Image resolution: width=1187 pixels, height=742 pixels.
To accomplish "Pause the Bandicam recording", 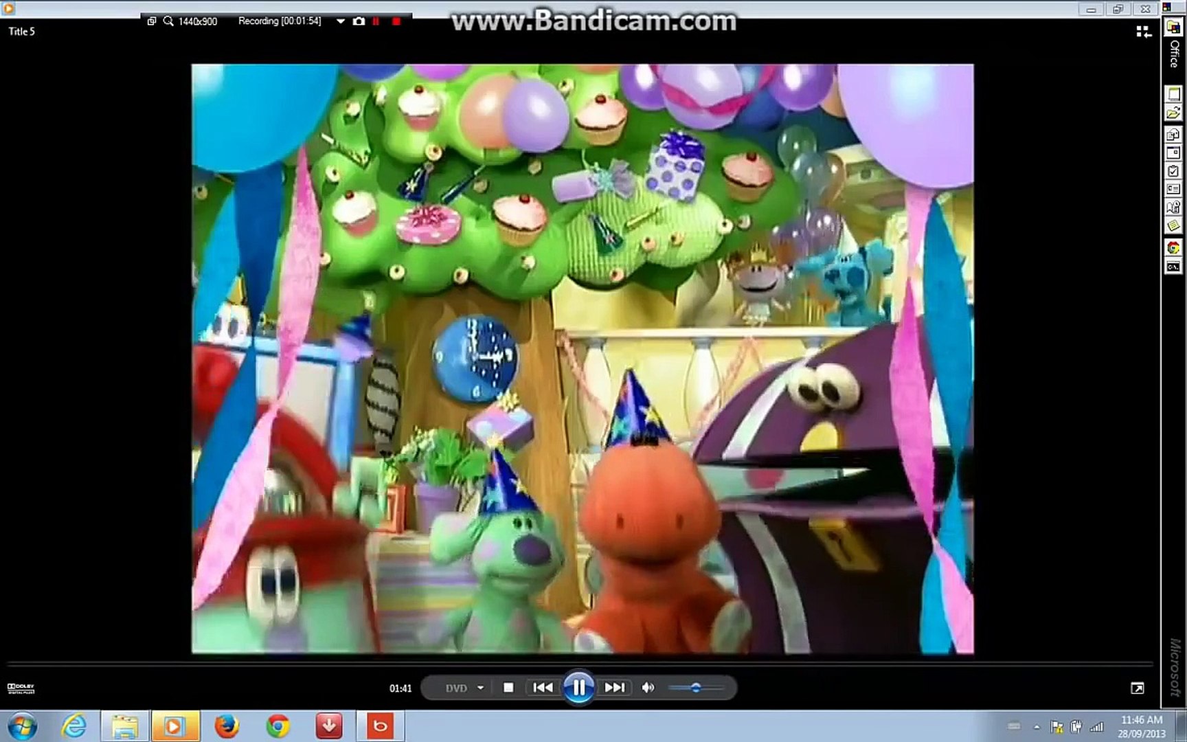I will pyautogui.click(x=376, y=21).
